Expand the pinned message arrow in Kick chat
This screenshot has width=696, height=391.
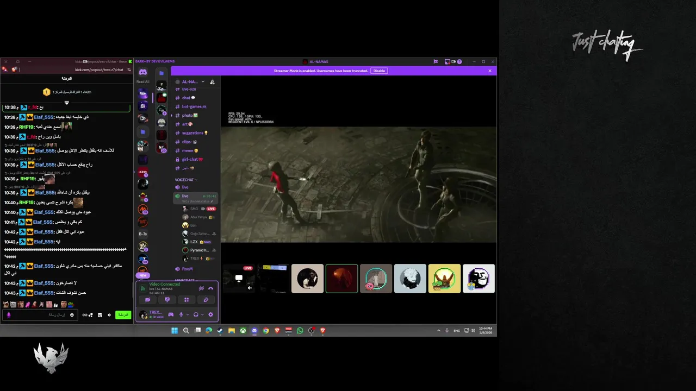point(66,103)
